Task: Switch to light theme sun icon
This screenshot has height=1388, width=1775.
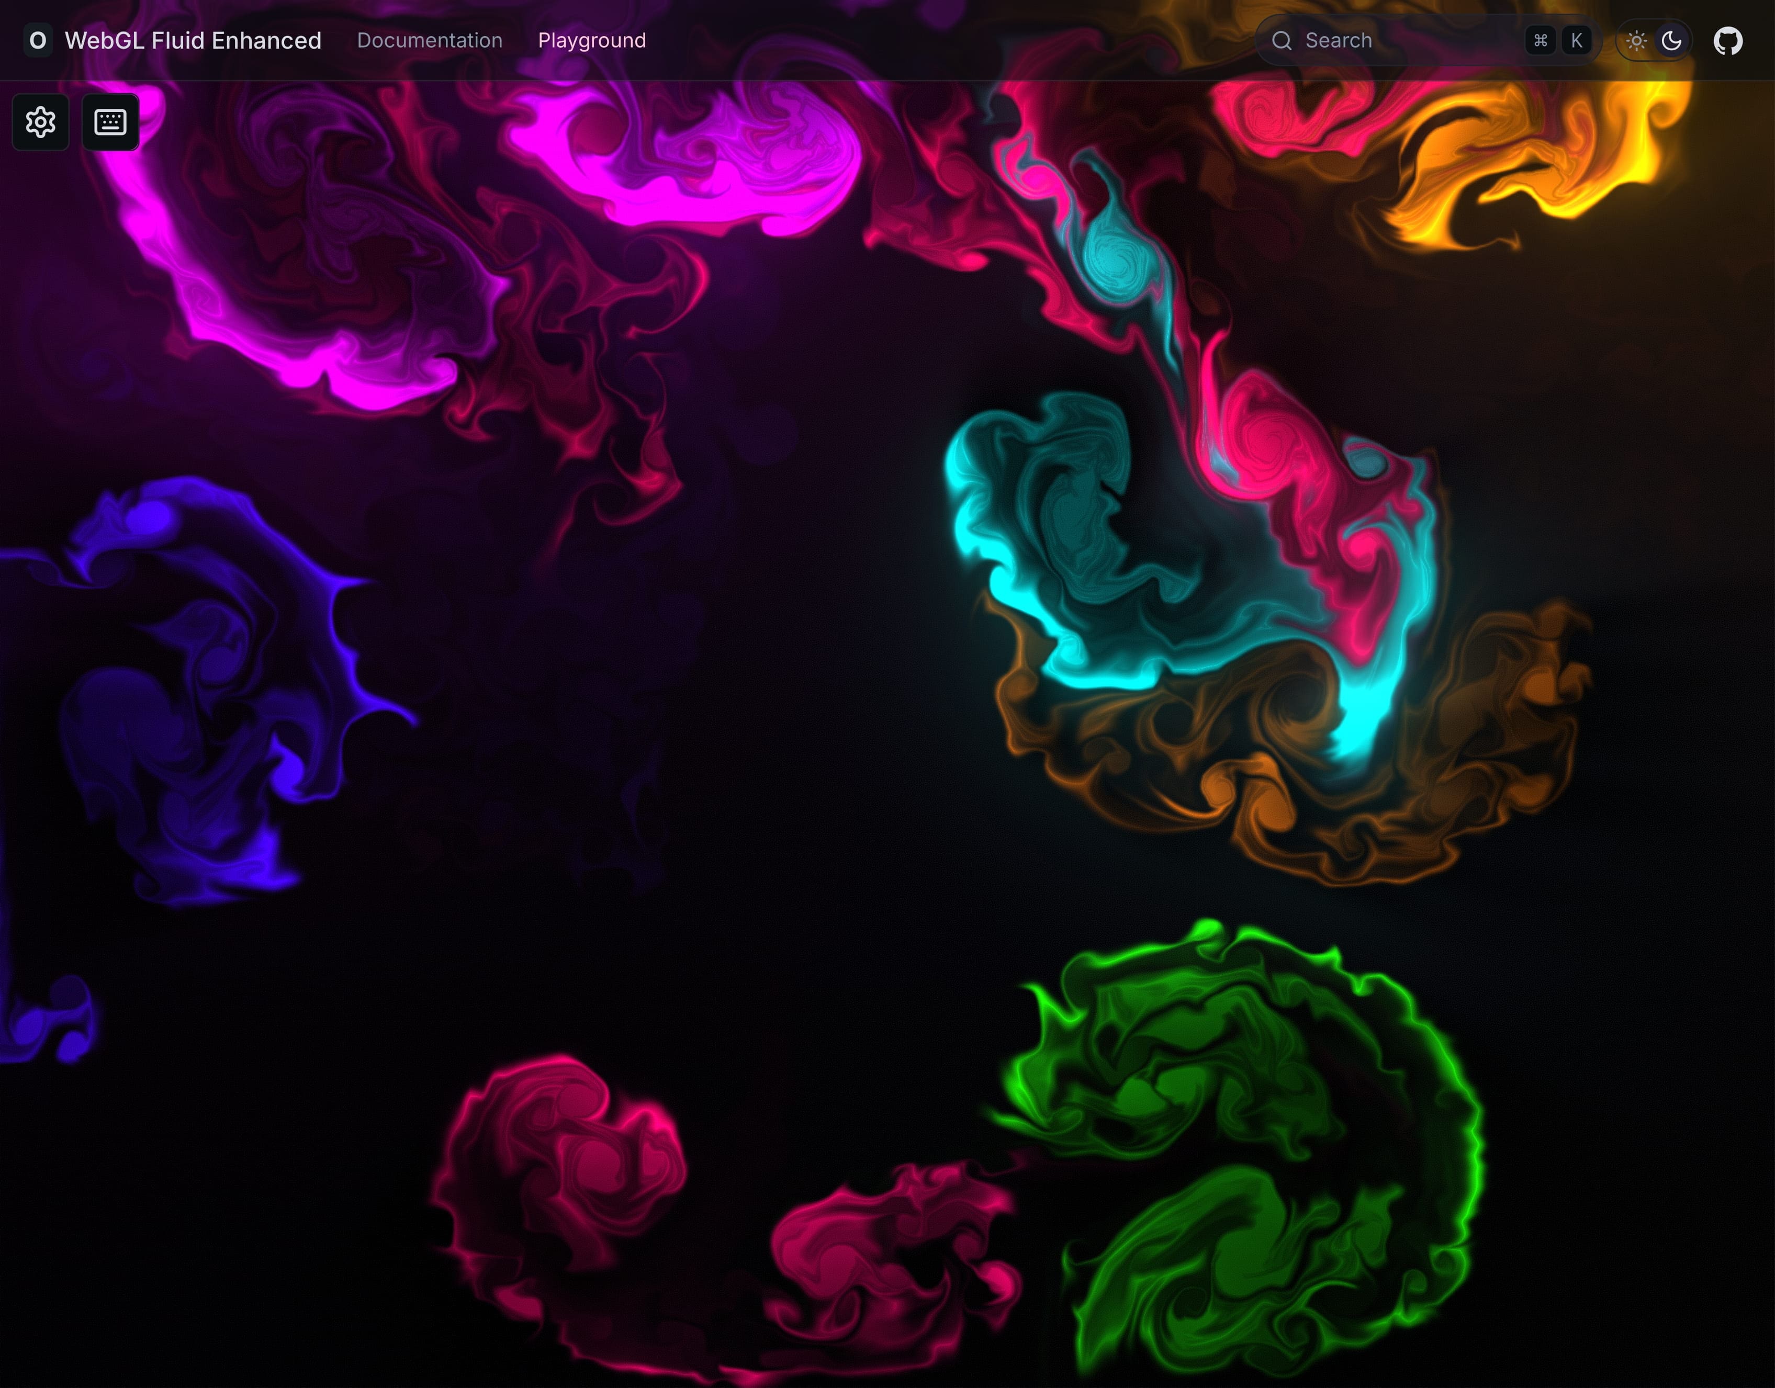Action: 1637,41
